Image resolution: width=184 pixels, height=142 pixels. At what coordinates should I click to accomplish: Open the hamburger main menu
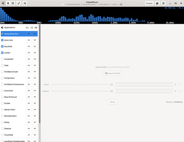(x=163, y=3)
